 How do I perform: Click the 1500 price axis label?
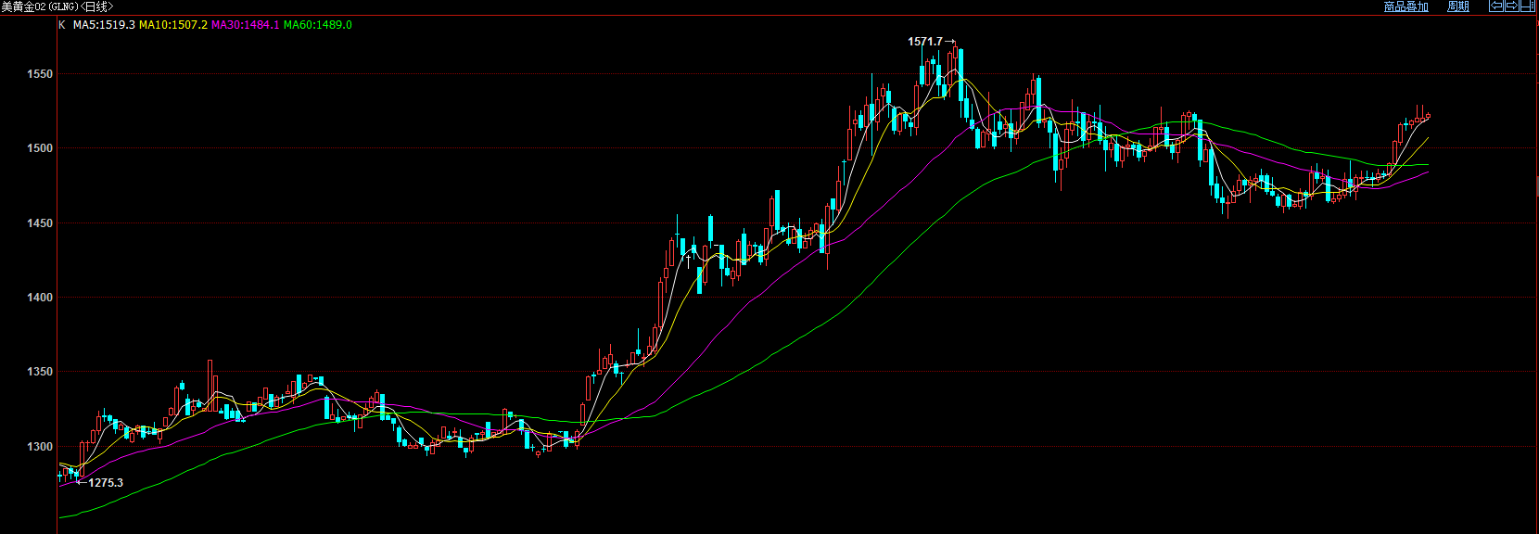tap(40, 148)
